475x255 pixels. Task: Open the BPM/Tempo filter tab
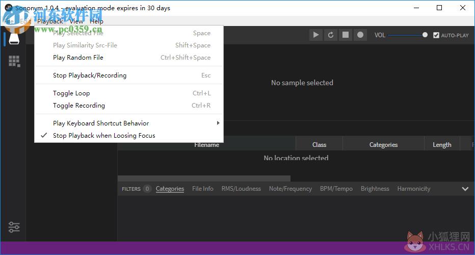(x=336, y=189)
